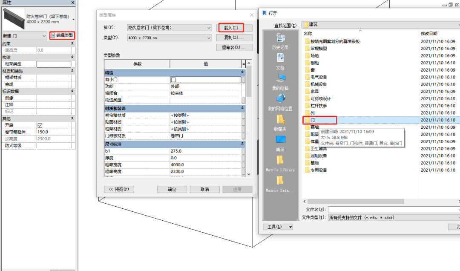Select the 机械设备 folder

pos(316,84)
